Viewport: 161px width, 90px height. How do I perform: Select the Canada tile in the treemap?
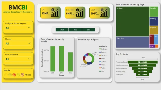[154, 12]
